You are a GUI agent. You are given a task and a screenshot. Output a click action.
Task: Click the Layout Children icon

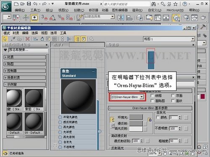[x=69, y=39]
